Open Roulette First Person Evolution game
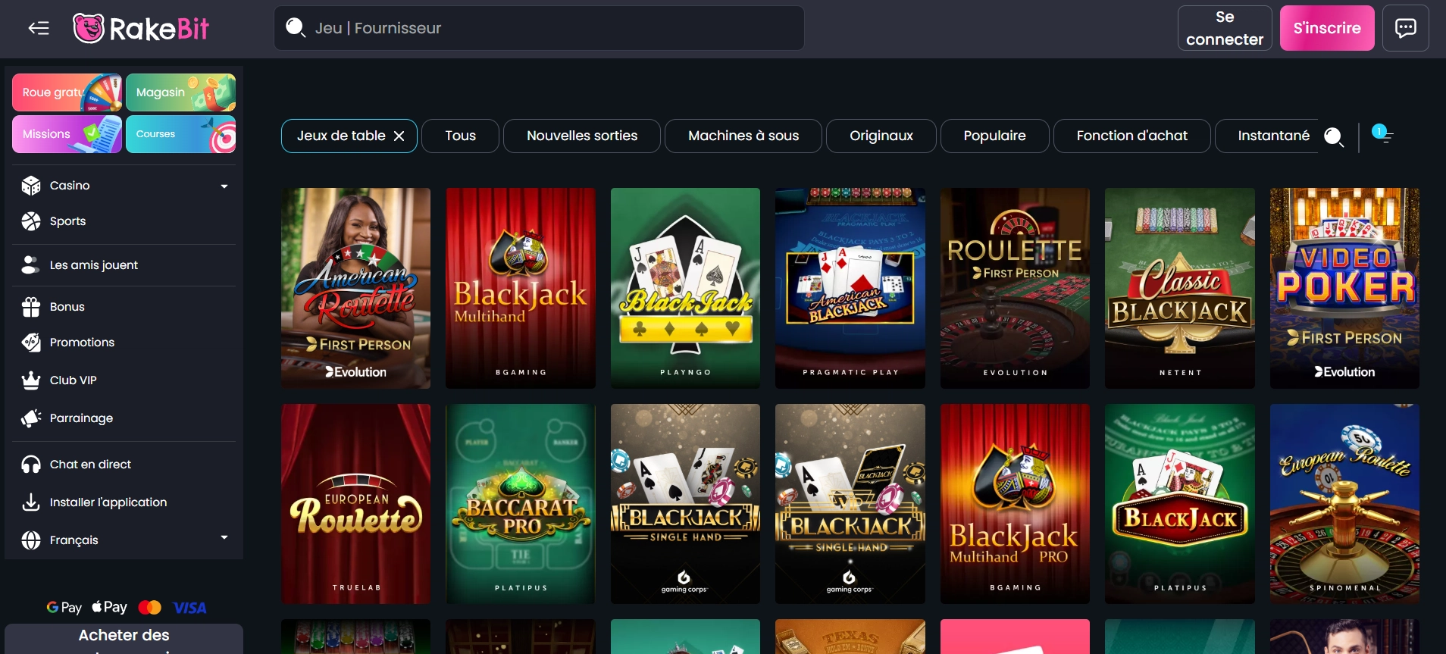Screen dimensions: 1446x654 pyautogui.click(x=1015, y=288)
